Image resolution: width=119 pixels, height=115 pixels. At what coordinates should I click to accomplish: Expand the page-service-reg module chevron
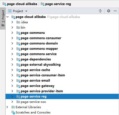(12, 97)
